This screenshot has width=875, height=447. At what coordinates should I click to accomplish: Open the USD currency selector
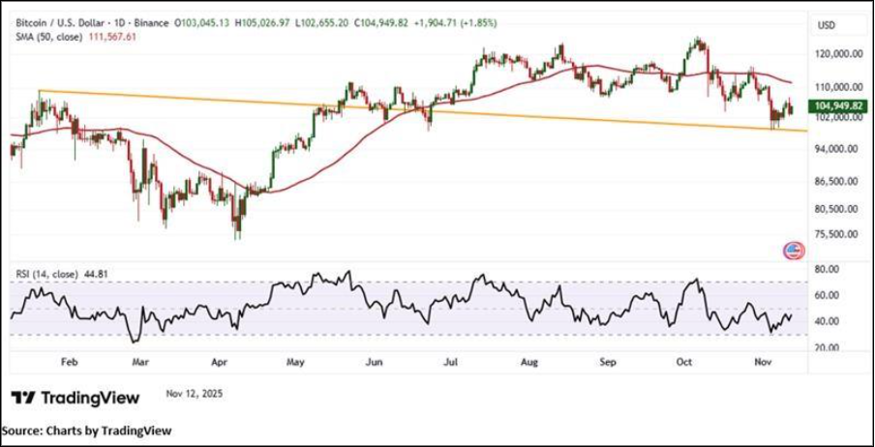[826, 25]
